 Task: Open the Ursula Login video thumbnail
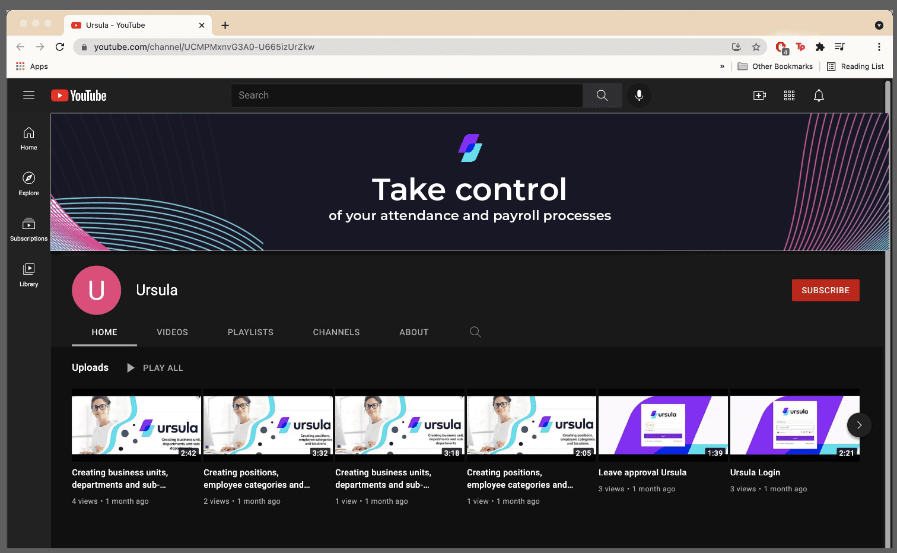coord(794,425)
